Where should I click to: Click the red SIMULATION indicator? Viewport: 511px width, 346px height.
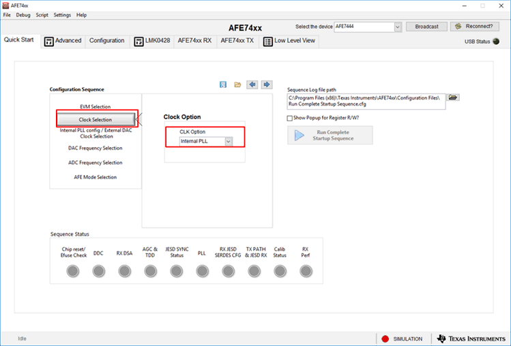click(385, 339)
